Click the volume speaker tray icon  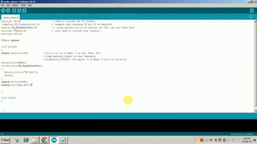(238, 140)
